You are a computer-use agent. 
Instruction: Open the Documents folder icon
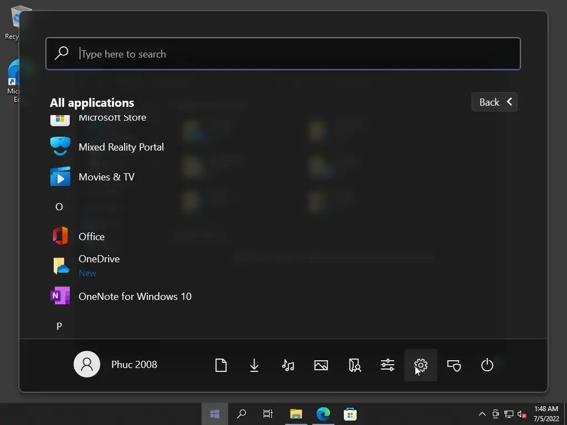coord(221,365)
